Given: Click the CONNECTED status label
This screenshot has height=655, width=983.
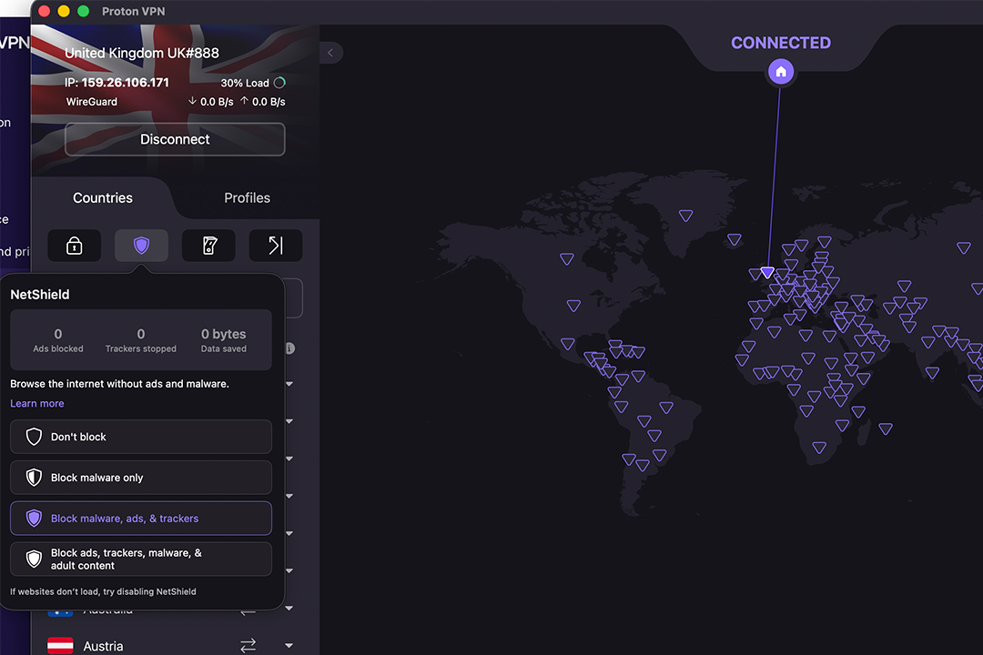Looking at the screenshot, I should tap(781, 43).
